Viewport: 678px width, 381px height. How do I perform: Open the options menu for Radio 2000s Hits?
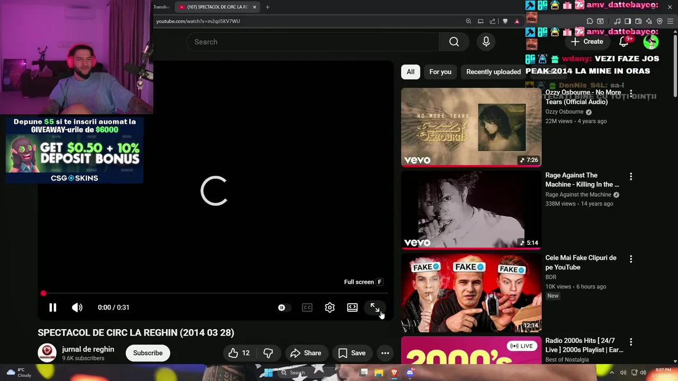click(631, 342)
